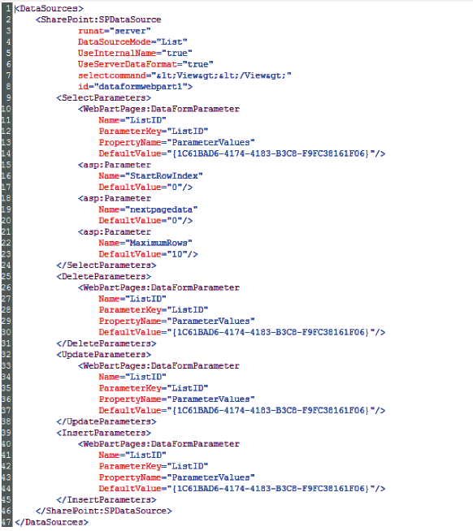Click the closing </DeleteParameters> tag
473x531 pixels.
[106, 343]
